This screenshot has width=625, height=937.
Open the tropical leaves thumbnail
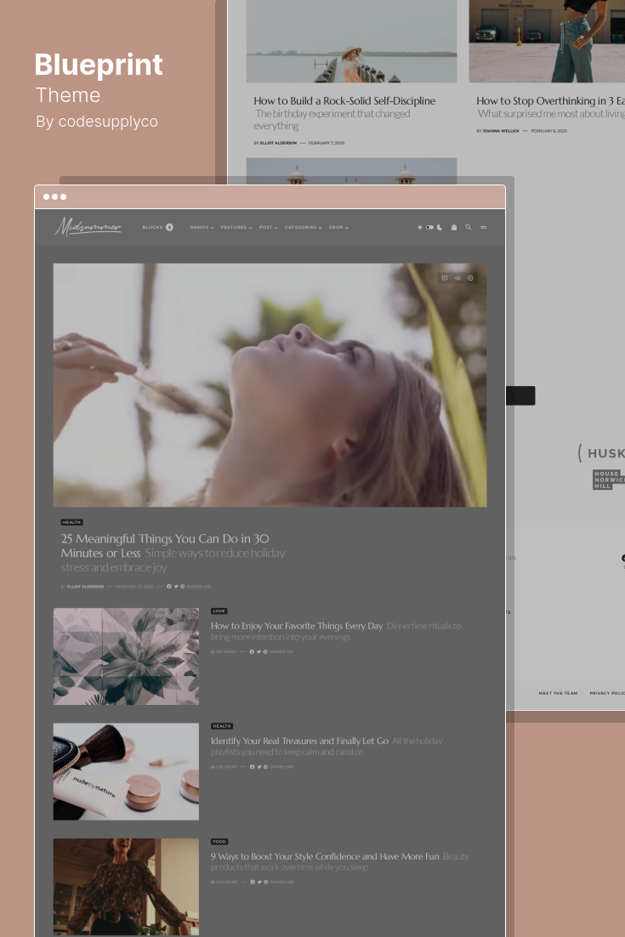point(126,656)
